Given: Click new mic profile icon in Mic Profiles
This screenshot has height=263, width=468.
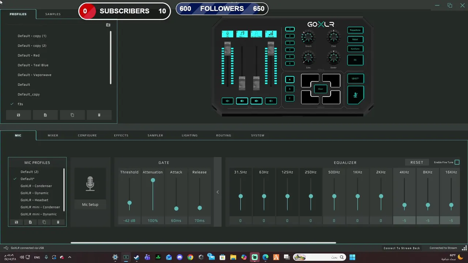Looking at the screenshot, I should tap(30, 222).
